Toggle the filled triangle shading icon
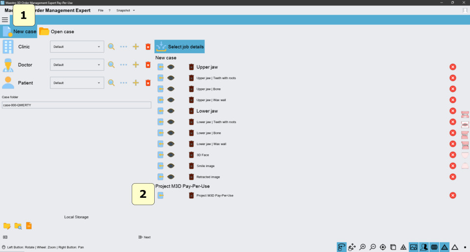This screenshot has width=470, height=252. (x=445, y=247)
